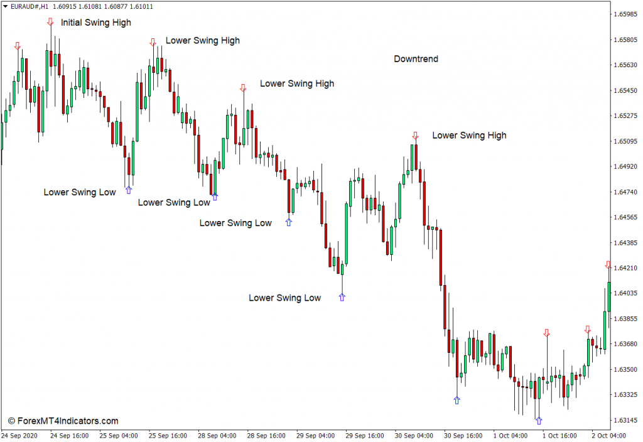Click price scale value 1.63855
Image resolution: width=643 pixels, height=442 pixels.
click(x=625, y=318)
